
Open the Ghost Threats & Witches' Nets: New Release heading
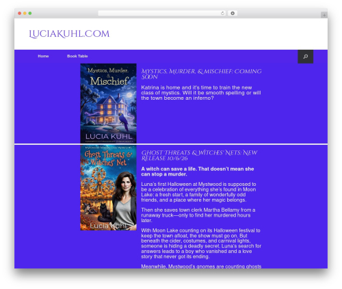199,155
